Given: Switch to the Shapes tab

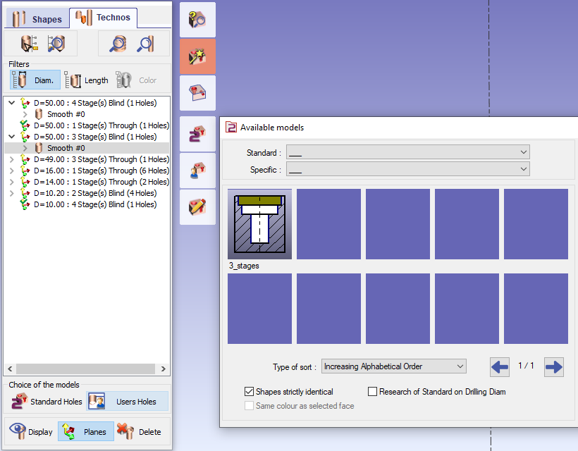Looking at the screenshot, I should click(x=37, y=18).
